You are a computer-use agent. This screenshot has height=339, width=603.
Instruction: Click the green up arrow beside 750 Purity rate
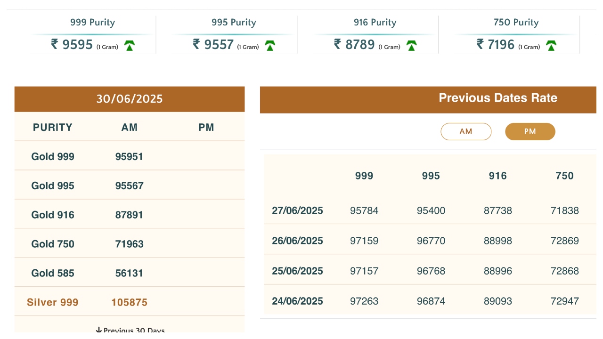(551, 46)
